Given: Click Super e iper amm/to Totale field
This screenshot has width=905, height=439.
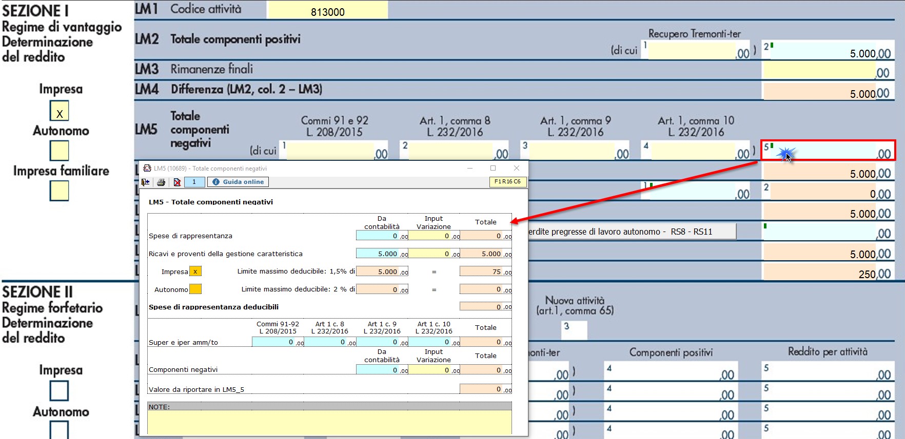Looking at the screenshot, I should click(x=486, y=342).
